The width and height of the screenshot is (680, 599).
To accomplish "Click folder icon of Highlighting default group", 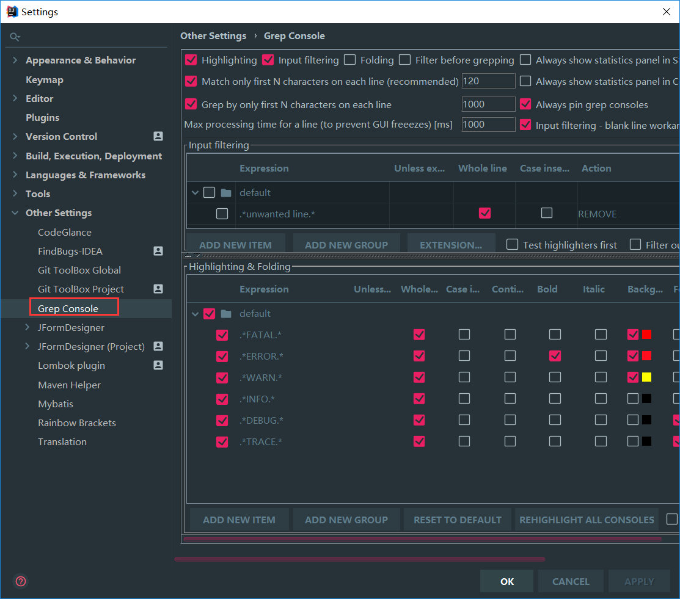I will click(x=226, y=314).
